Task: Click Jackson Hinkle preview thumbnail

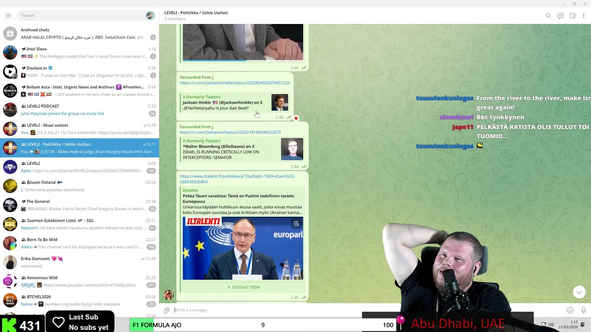Action: [279, 102]
